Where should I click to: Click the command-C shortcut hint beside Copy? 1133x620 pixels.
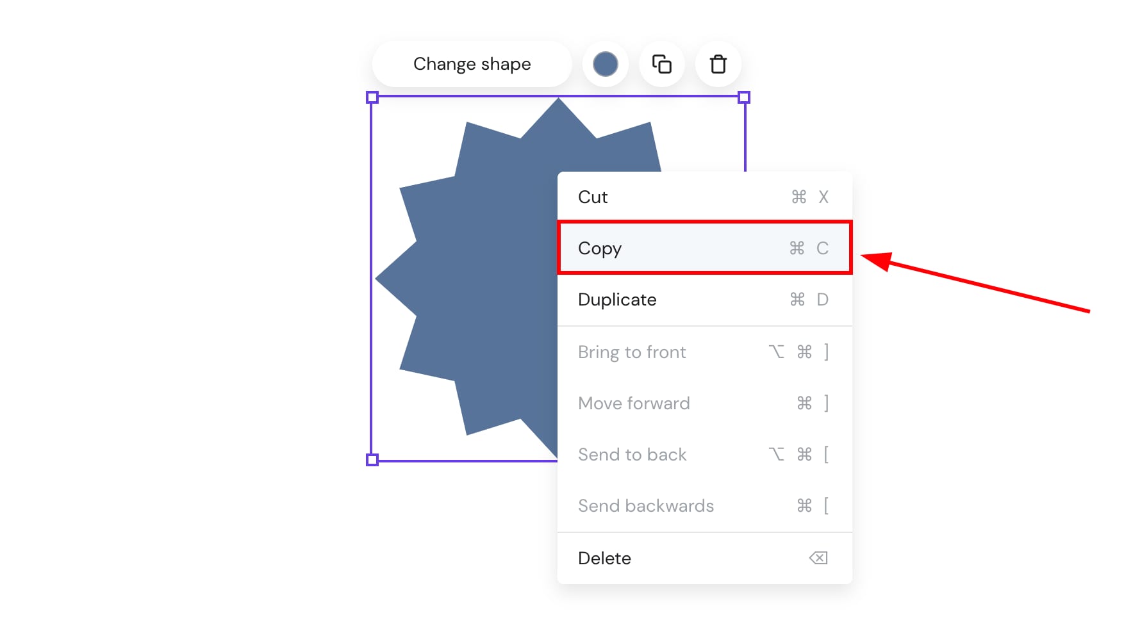click(809, 249)
